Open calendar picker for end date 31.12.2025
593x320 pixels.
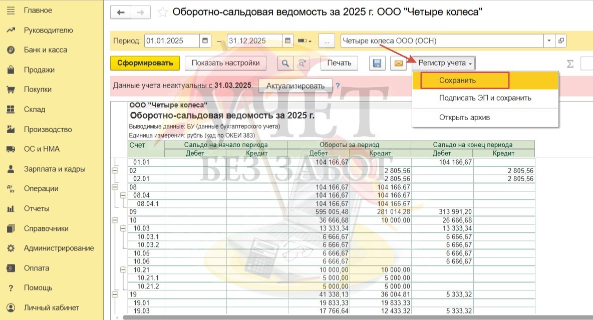point(287,41)
